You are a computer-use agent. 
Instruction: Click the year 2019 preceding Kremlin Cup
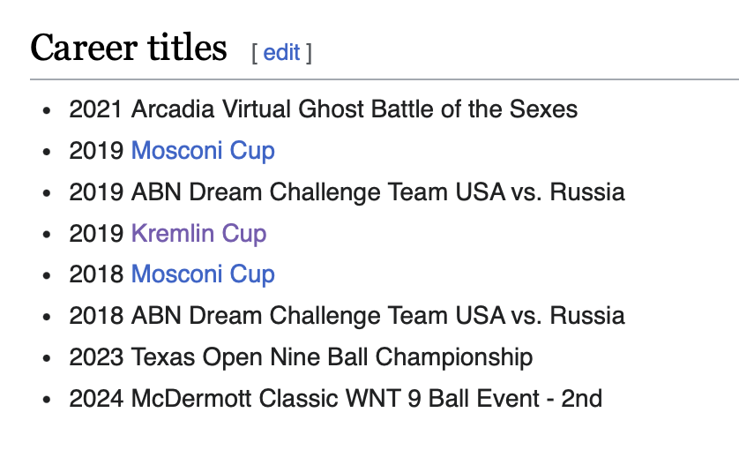[96, 233]
